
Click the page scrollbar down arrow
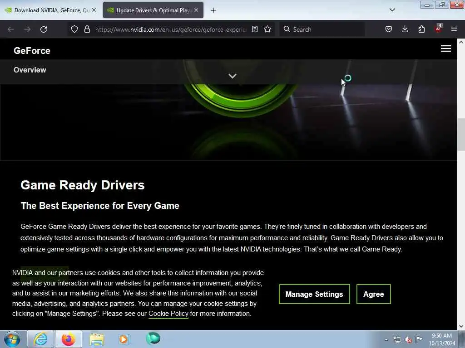click(461, 326)
